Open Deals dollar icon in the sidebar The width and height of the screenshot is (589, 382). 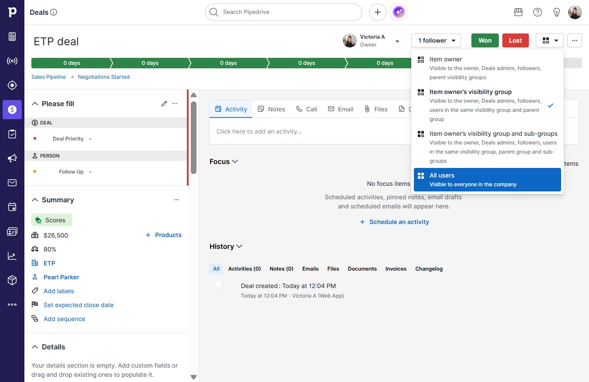pyautogui.click(x=12, y=110)
